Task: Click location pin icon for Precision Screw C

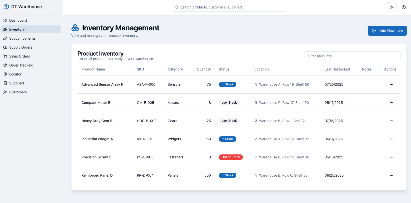Action: pyautogui.click(x=256, y=157)
